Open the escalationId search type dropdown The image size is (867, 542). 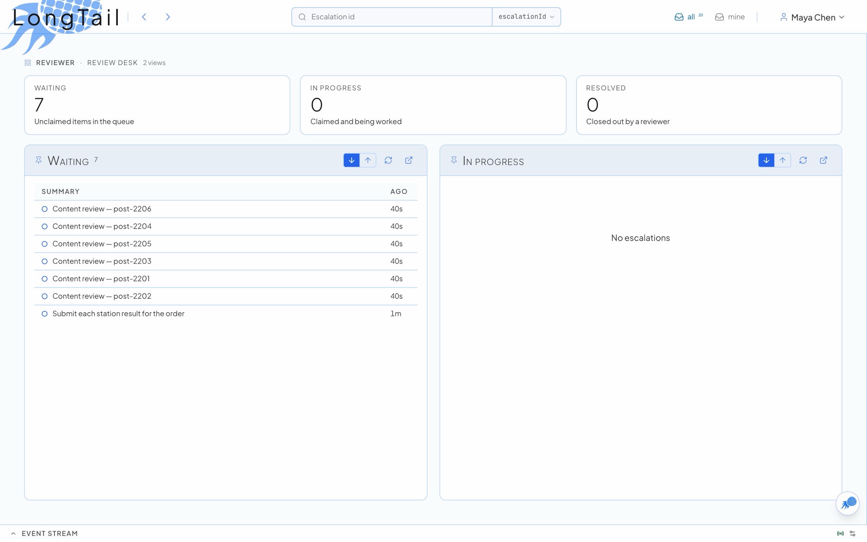pos(526,17)
